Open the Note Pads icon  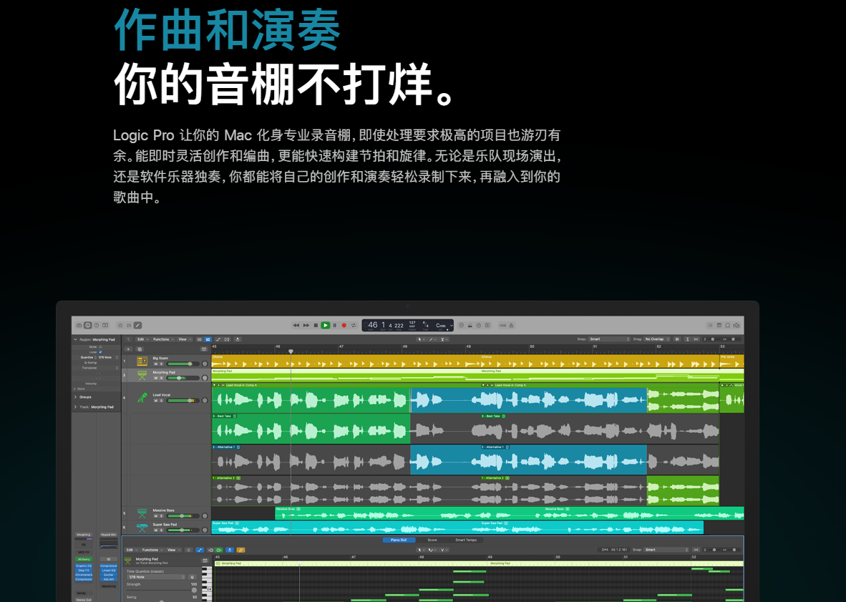click(x=719, y=325)
